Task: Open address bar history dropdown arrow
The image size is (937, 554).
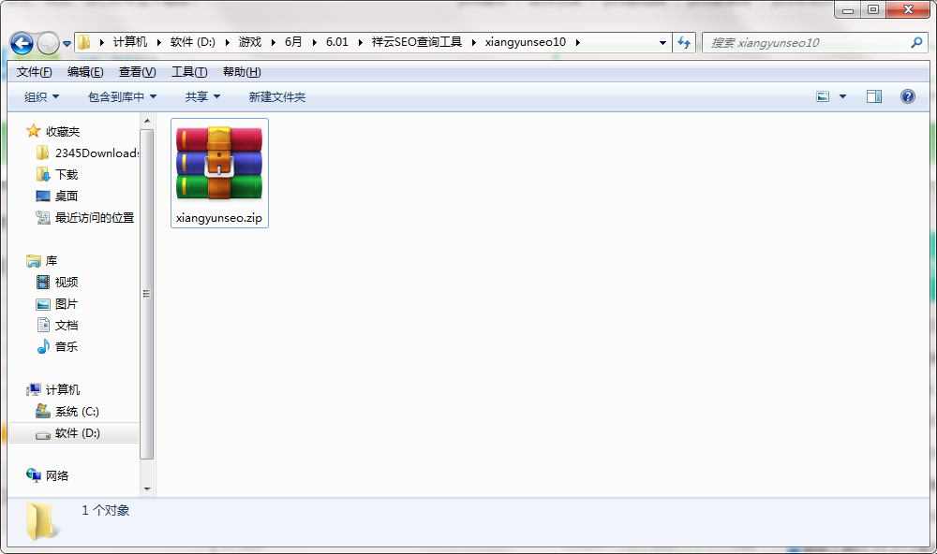Action: [662, 42]
